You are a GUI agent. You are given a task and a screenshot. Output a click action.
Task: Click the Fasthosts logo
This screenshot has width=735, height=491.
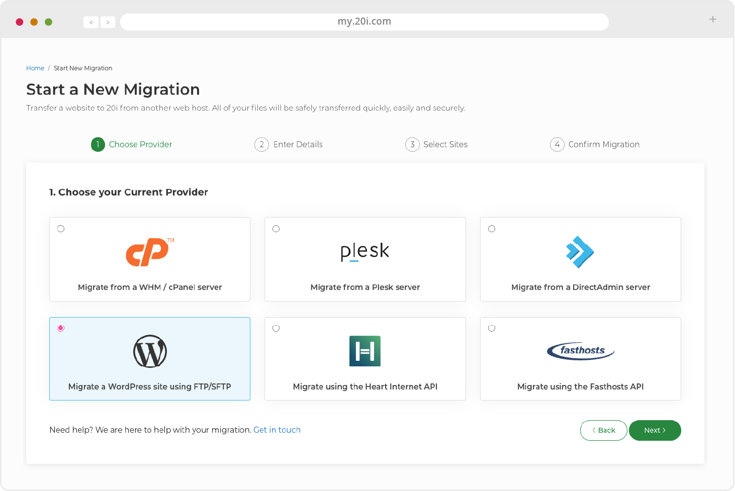[581, 351]
